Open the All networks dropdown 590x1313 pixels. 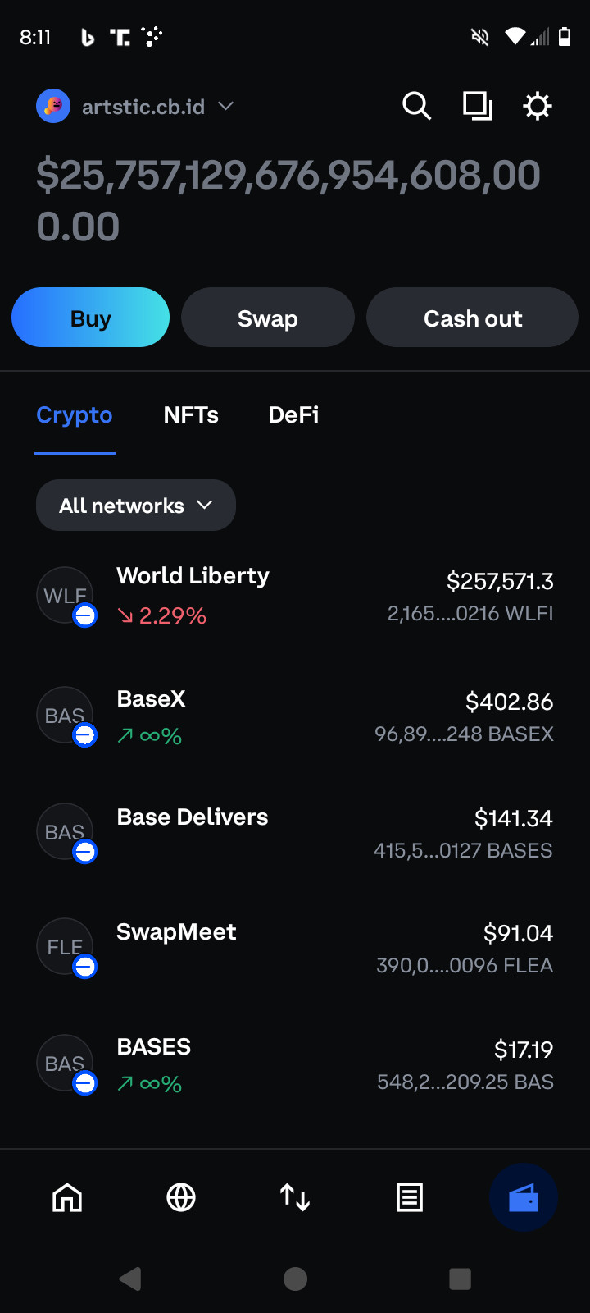click(136, 506)
